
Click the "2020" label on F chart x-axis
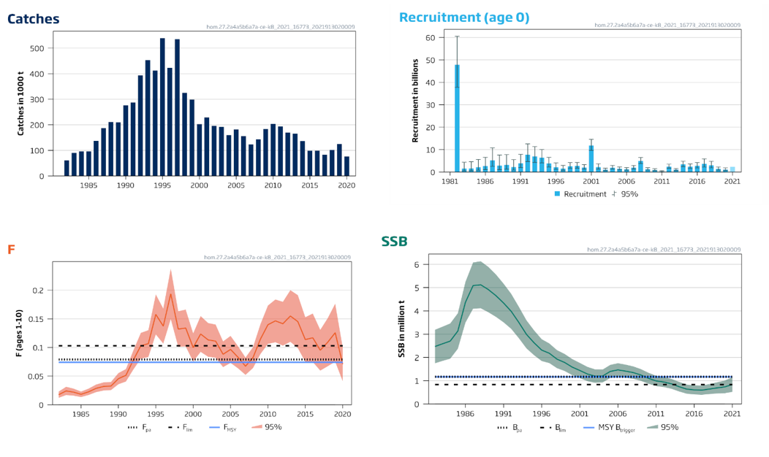(x=342, y=414)
